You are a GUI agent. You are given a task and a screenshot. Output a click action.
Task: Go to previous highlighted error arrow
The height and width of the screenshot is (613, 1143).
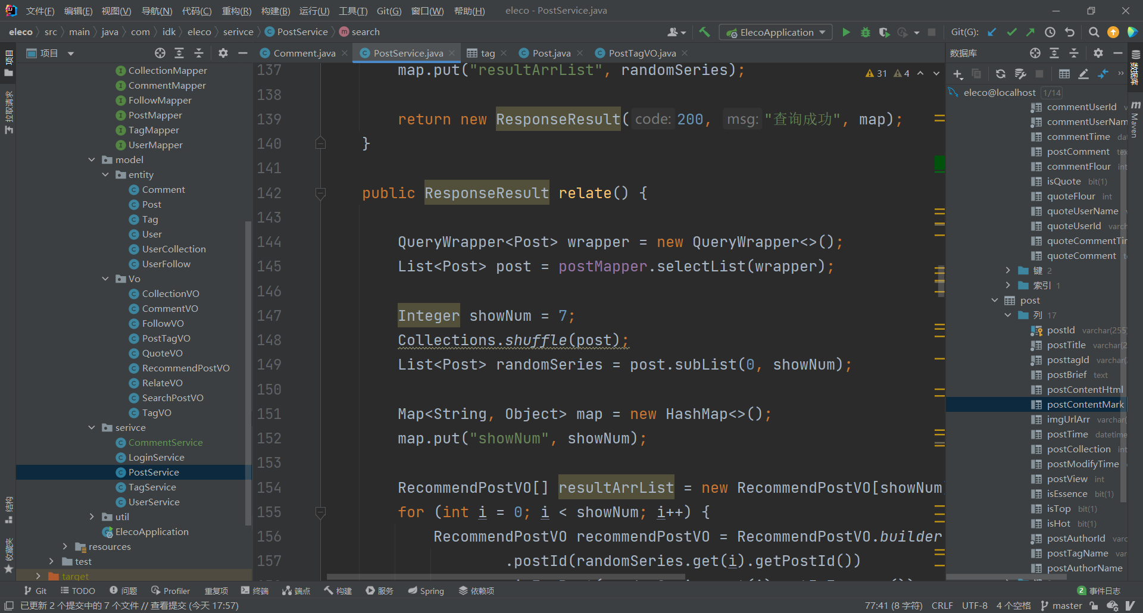tap(920, 73)
